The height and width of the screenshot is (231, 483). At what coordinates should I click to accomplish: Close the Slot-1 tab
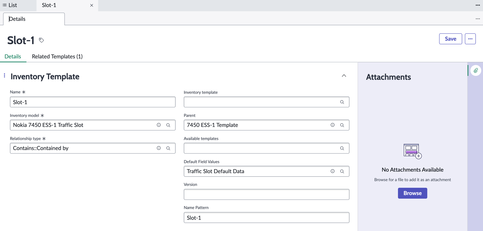(x=91, y=5)
